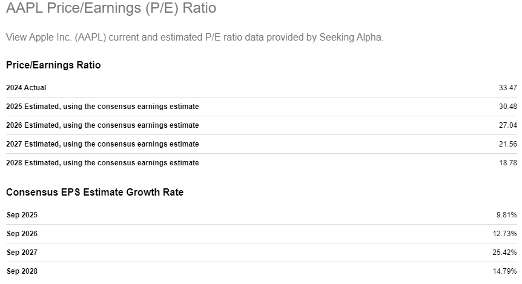Click the 2027 Estimated consensus row label

(x=102, y=144)
